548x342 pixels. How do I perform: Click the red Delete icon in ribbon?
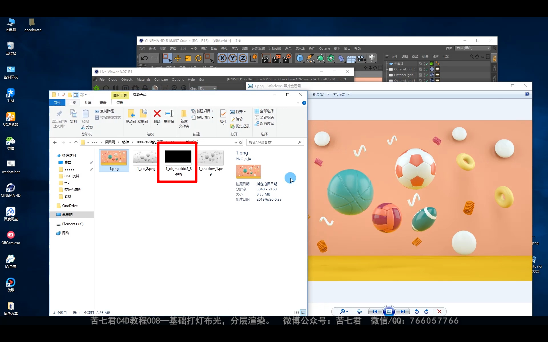pos(157,114)
